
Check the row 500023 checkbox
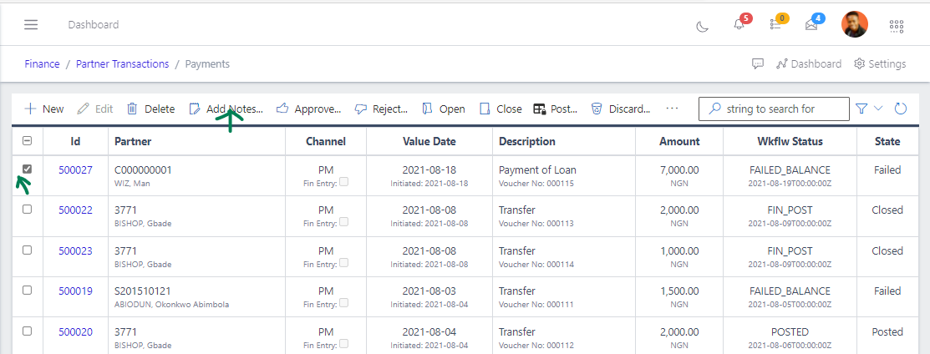[x=27, y=250]
